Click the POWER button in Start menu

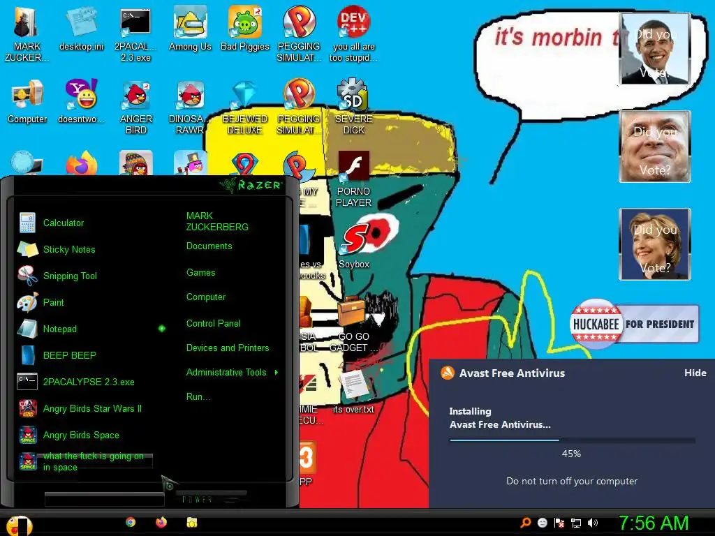point(198,500)
